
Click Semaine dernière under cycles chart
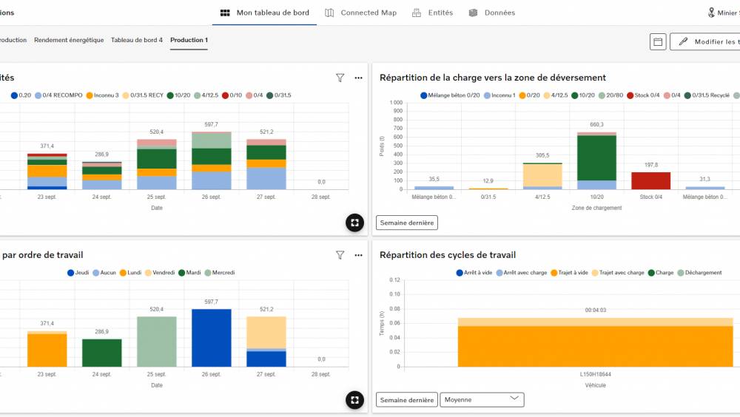406,400
